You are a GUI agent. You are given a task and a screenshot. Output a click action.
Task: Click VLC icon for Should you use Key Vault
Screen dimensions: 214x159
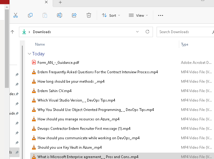pyautogui.click(x=34, y=147)
